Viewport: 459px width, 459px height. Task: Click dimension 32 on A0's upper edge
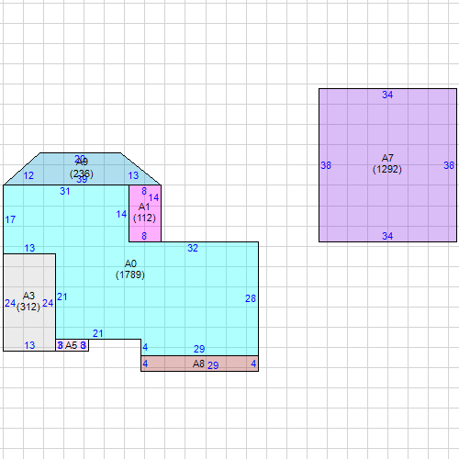(193, 248)
